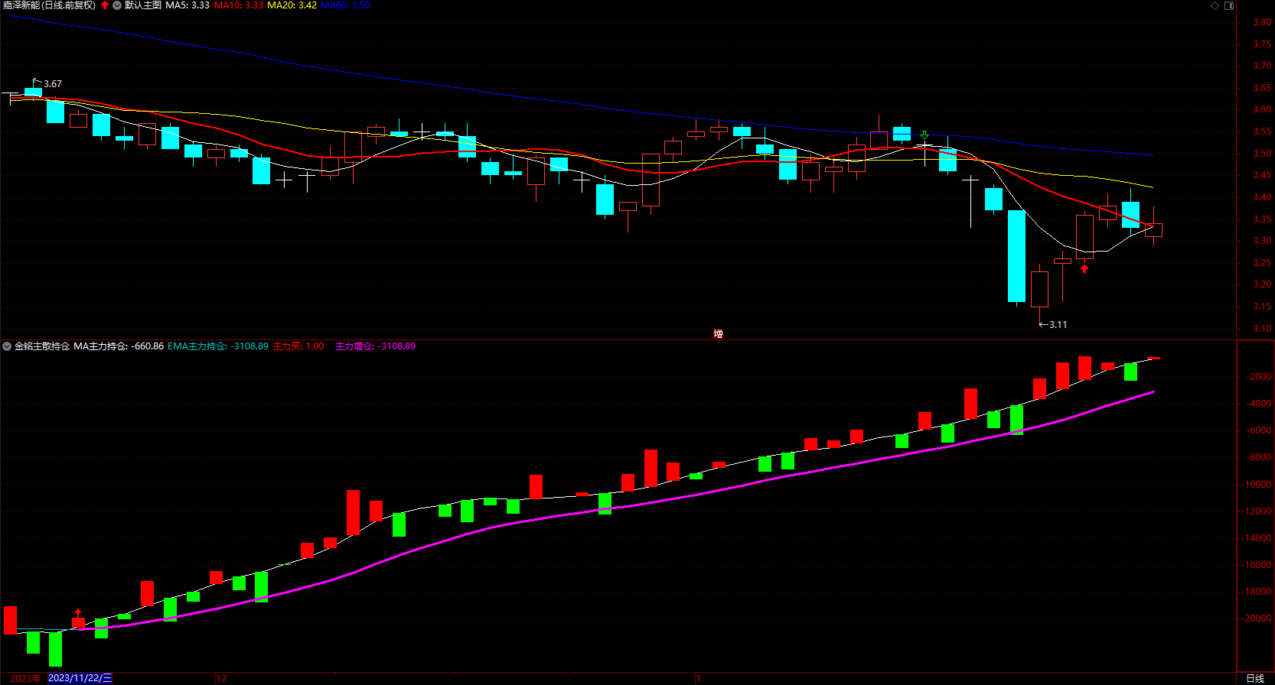Screen dimensions: 1275x685
Task: Click the 3.50 price axis label
Action: pos(1262,154)
